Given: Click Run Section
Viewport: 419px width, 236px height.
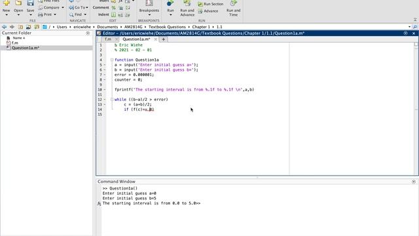Looking at the screenshot, I should 211,4.
